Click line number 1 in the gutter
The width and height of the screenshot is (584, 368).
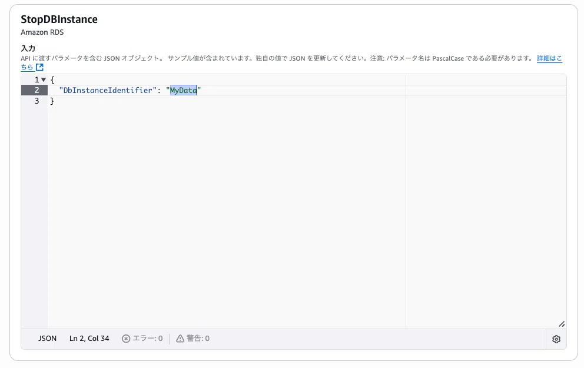36,79
